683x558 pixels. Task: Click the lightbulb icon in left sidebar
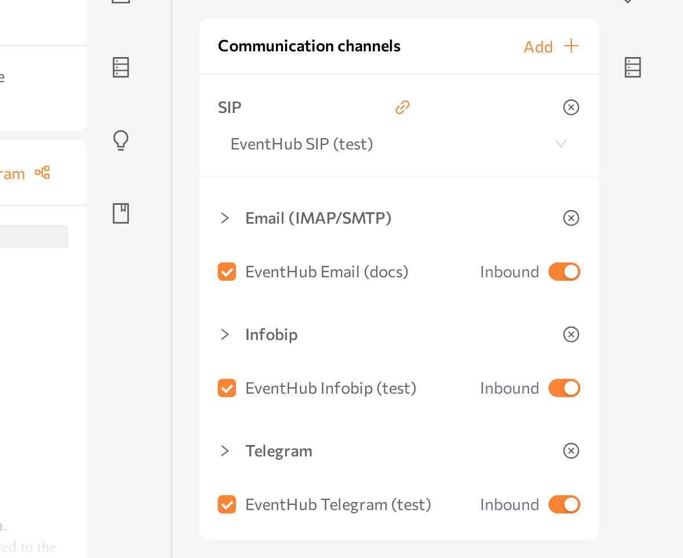[x=121, y=140]
